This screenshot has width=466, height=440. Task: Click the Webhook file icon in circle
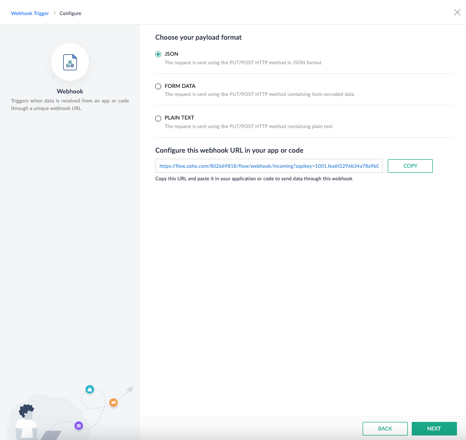point(70,62)
